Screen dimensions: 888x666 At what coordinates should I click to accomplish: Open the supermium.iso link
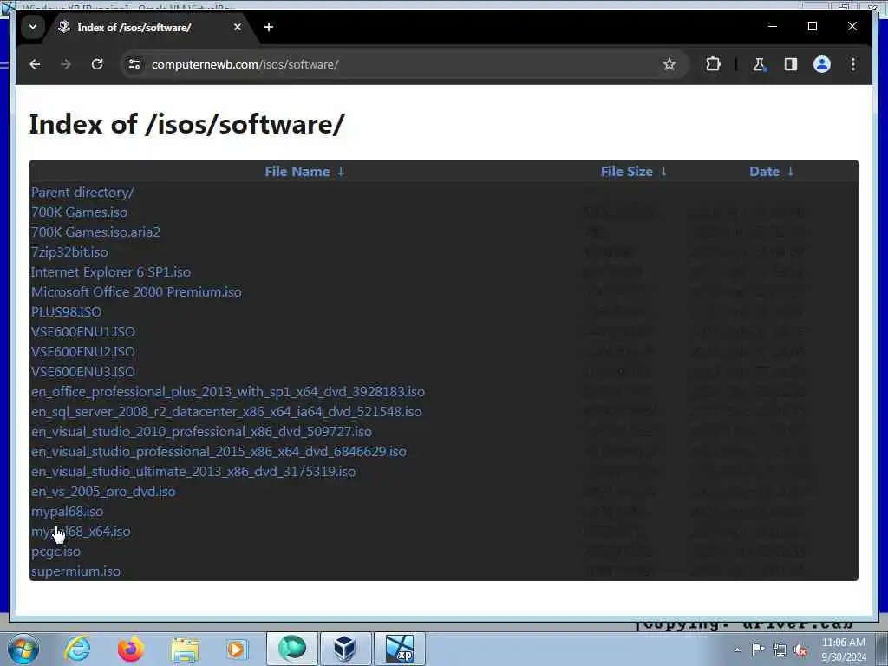pos(75,571)
